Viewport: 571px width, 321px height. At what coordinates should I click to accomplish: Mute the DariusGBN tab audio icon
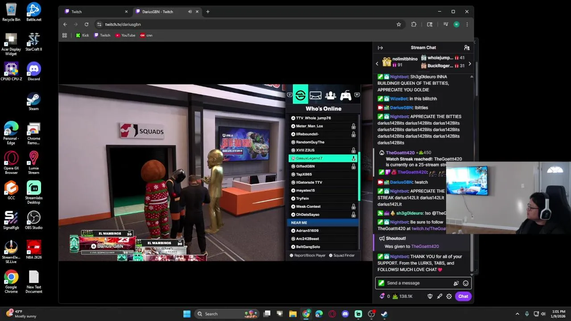coord(190,12)
